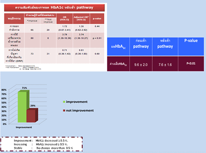The height and width of the screenshot is (153, 206).
Task: Click the 'p < 0.01' cell in red table
Action: tap(97, 38)
